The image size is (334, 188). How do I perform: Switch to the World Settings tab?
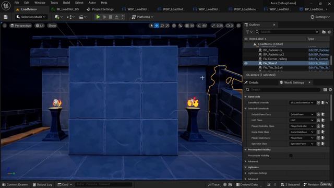(294, 83)
